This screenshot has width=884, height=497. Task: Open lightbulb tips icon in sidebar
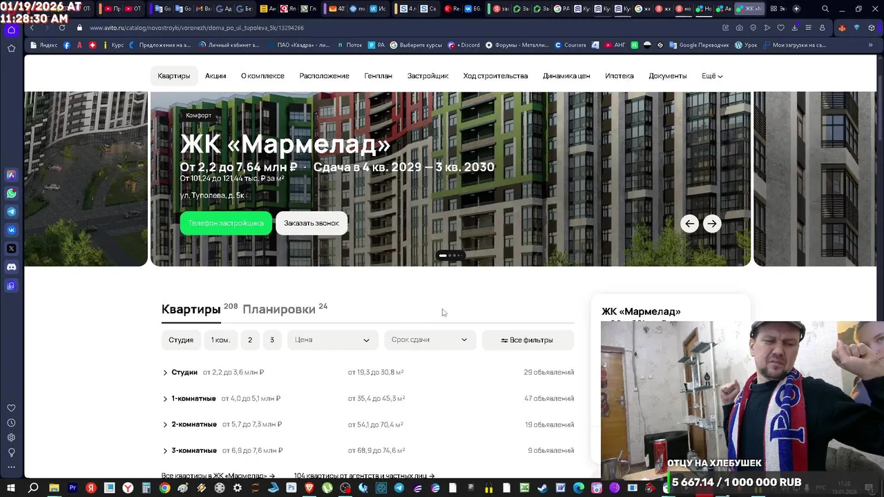(x=11, y=452)
